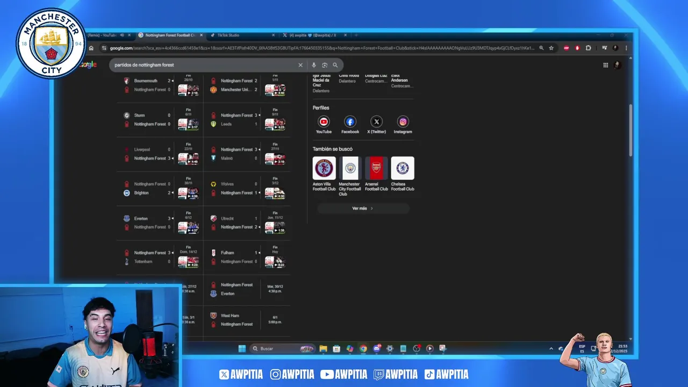Open a new browser tab

pos(356,35)
